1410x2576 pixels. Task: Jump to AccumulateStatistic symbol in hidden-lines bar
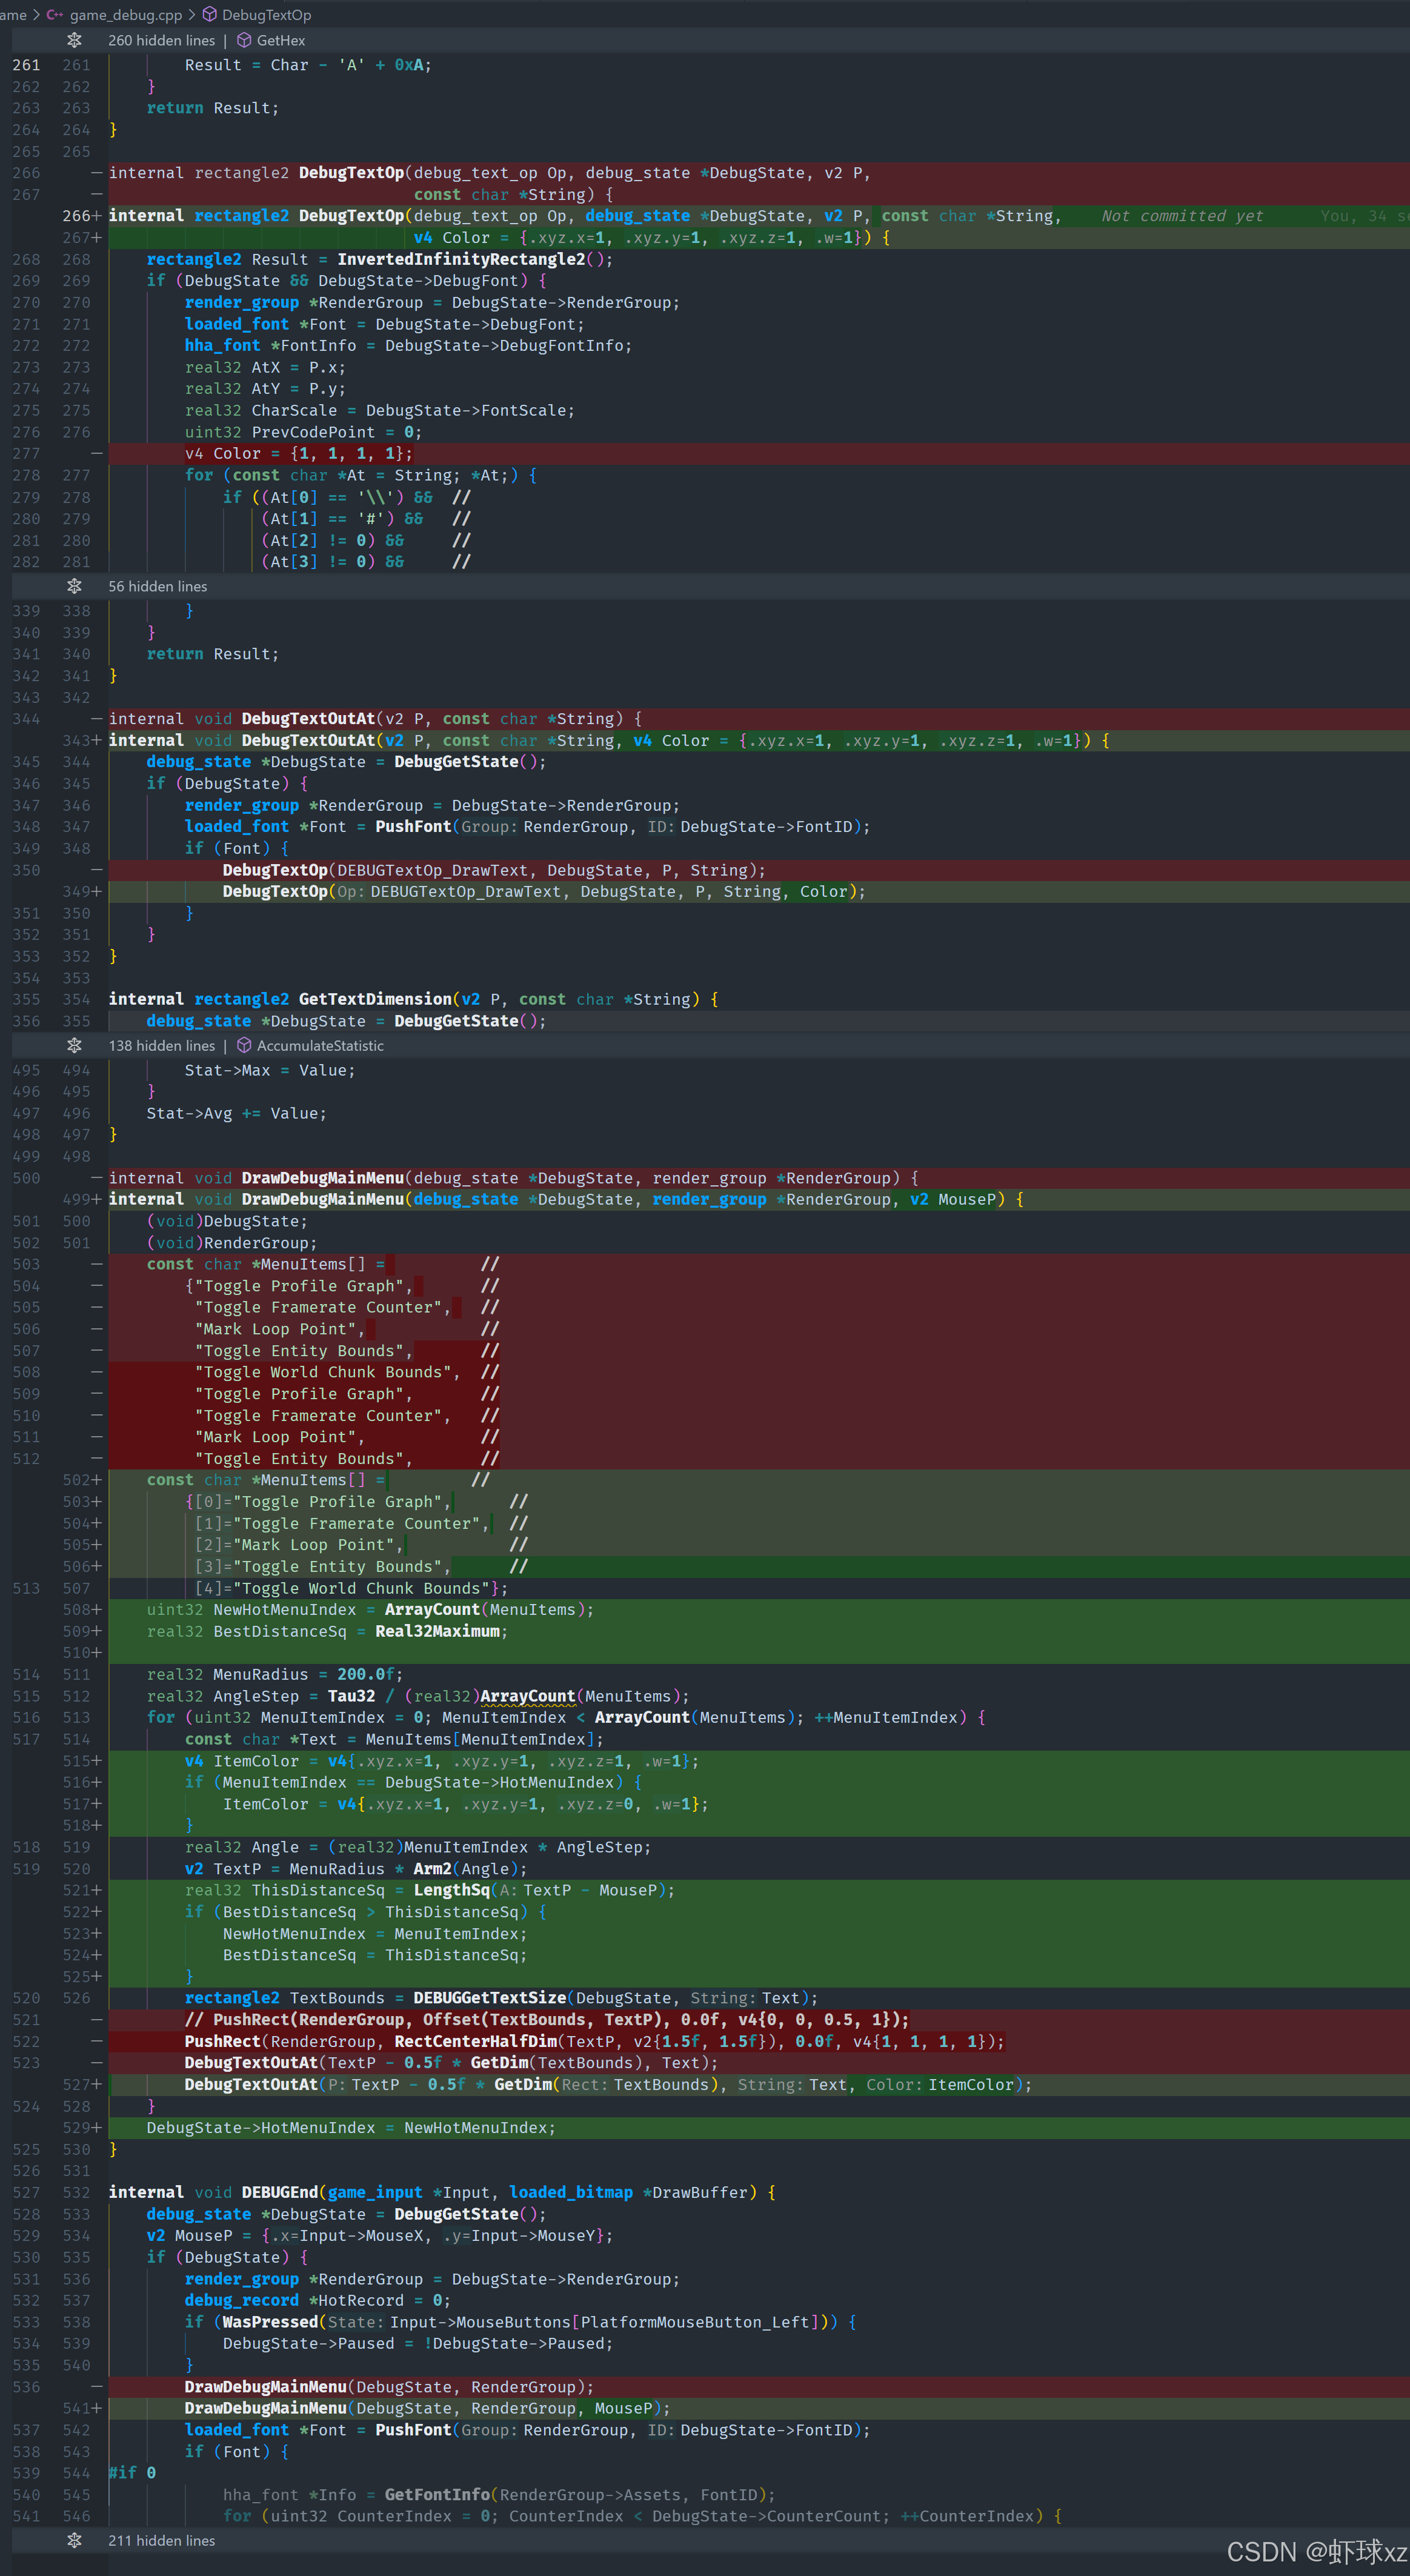(x=320, y=1045)
